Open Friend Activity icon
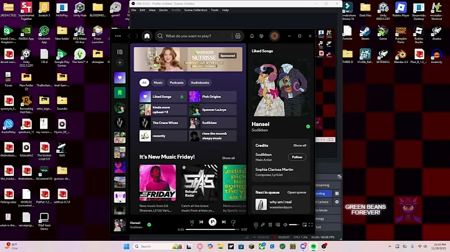This screenshot has height=252, width=450. [261, 36]
